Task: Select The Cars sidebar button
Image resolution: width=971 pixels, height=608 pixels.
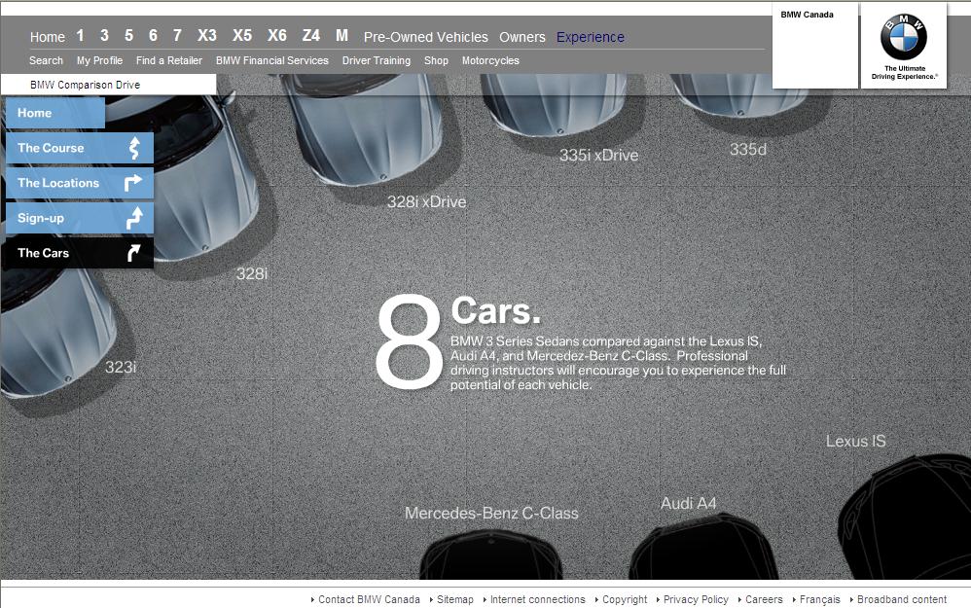Action: [77, 253]
